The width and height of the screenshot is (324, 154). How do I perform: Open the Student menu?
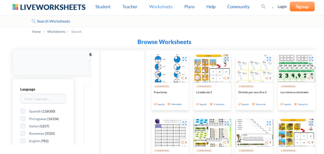pos(103,6)
